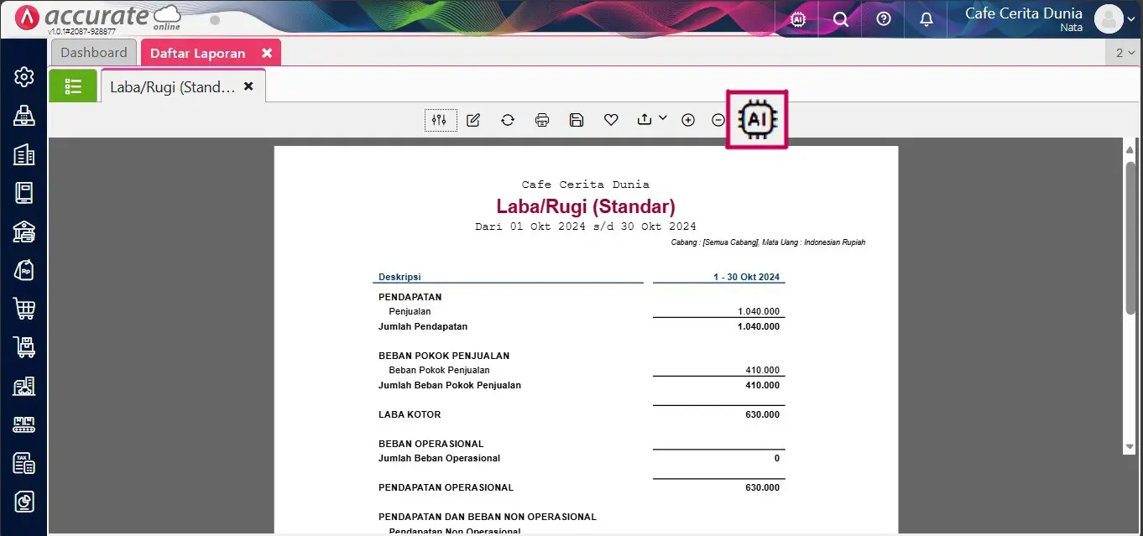Open notifications bell in the top bar
The image size is (1143, 536).
926,18
